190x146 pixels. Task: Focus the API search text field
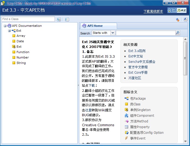(146, 33)
